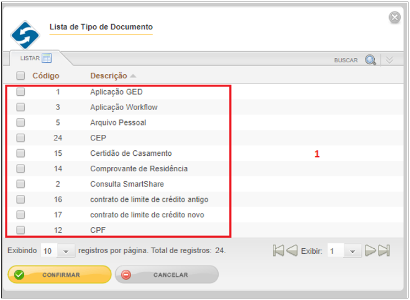Go to previous page arrow
Screen dimensions: 410x300
click(292, 250)
